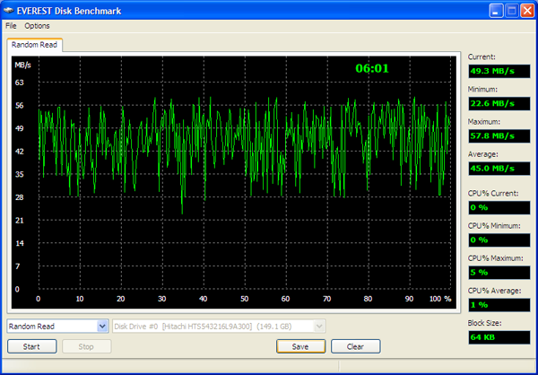This screenshot has width=538, height=375.
Task: Click the Average value 45.0 MB/s
Action: click(x=499, y=169)
